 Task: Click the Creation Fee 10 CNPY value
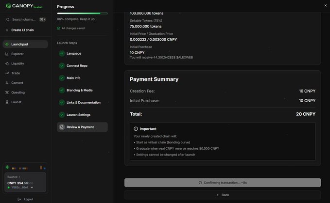click(x=307, y=91)
